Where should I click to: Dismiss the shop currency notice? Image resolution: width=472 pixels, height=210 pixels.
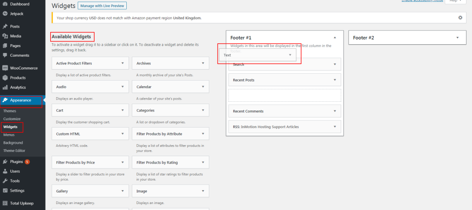click(x=460, y=17)
